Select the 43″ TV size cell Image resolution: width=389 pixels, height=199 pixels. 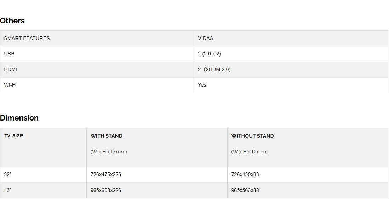8,190
